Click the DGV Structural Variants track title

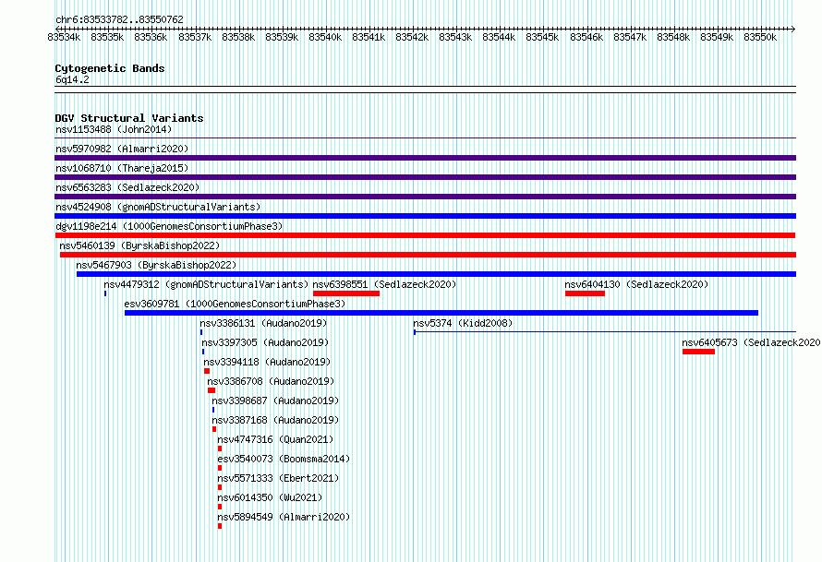(129, 118)
